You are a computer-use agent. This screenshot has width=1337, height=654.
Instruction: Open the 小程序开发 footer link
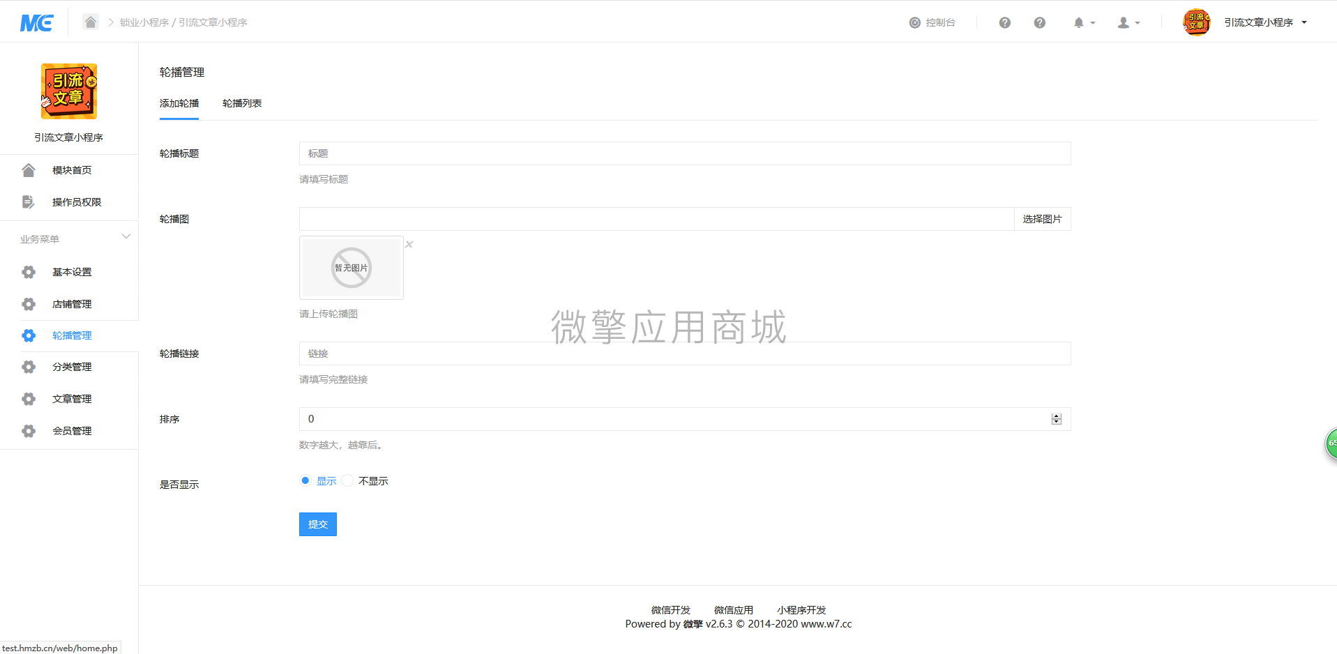coord(801,610)
